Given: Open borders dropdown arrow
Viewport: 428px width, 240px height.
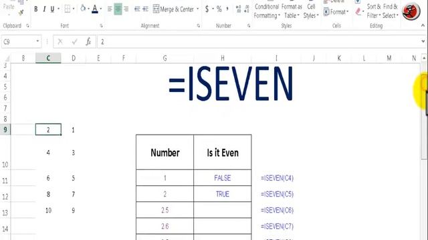Looking at the screenshot, I should [74, 9].
